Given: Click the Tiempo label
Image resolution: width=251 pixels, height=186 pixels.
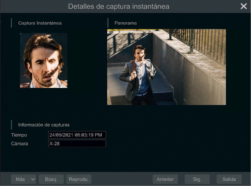Looking at the screenshot, I should [x=19, y=135].
